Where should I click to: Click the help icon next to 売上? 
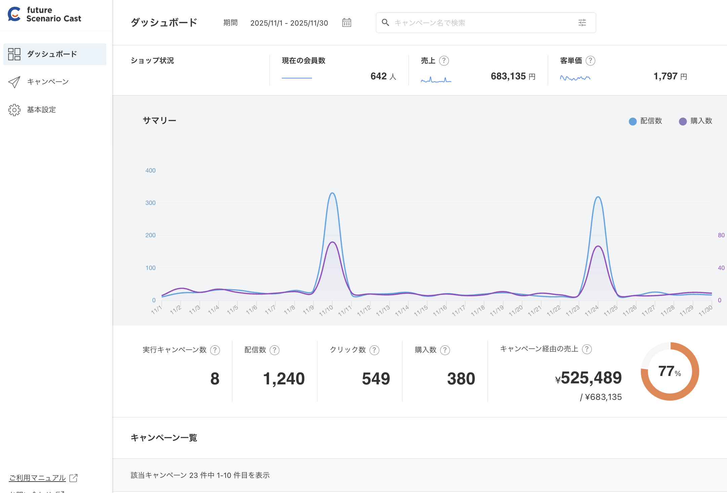(x=444, y=61)
